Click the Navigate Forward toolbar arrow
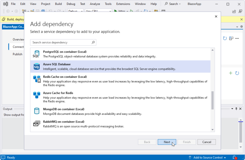This screenshot has height=160, width=245. coord(16,11)
